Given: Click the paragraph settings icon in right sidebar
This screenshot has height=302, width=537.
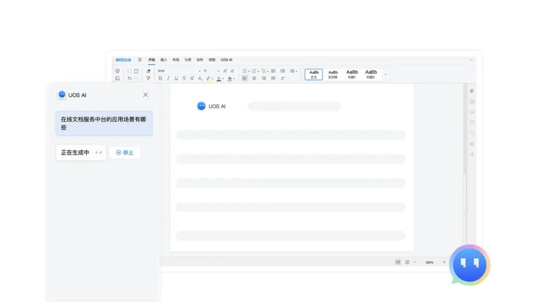Looking at the screenshot, I should (x=472, y=91).
